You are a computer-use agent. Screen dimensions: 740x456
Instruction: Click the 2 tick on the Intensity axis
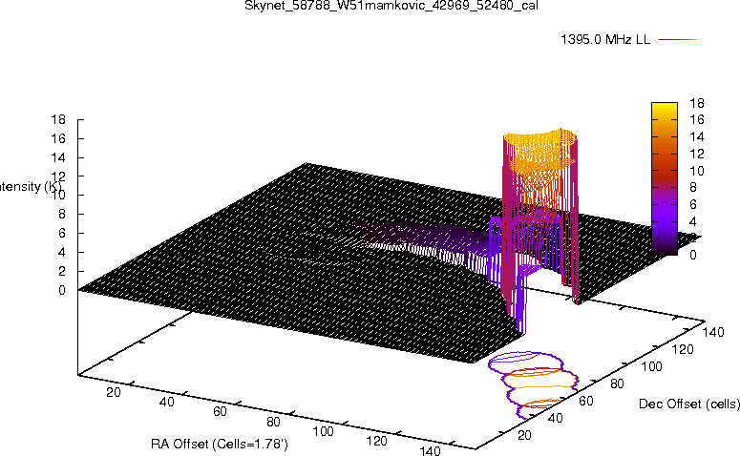[x=62, y=271]
